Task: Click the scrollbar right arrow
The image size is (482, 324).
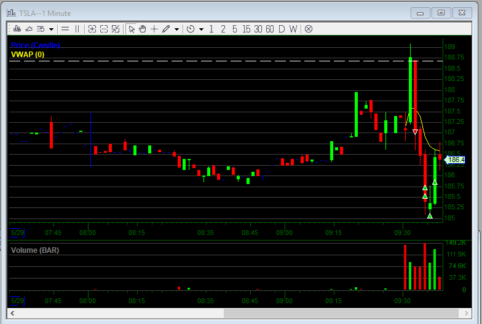Action: 466,313
